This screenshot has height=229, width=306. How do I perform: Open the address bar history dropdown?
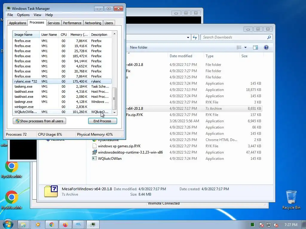tap(188, 37)
